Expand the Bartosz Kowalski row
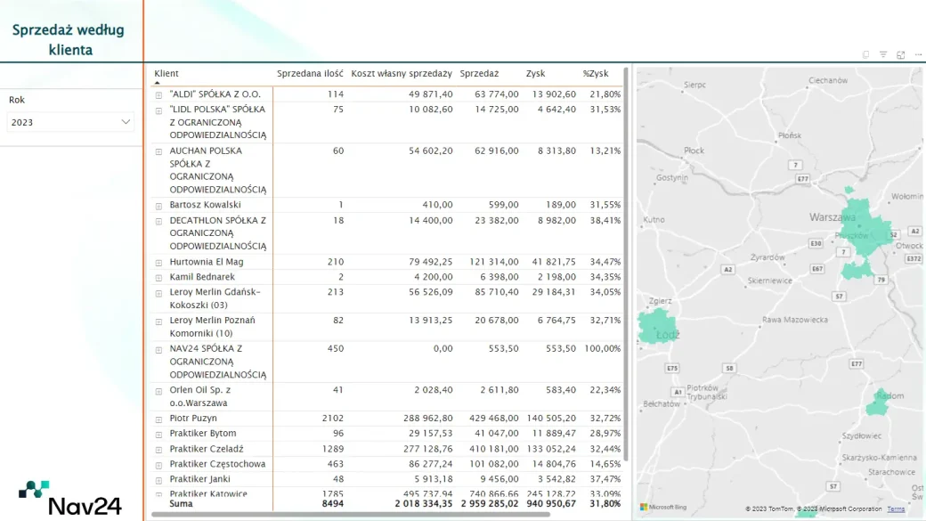Screen dimensions: 926x521 [x=158, y=206]
